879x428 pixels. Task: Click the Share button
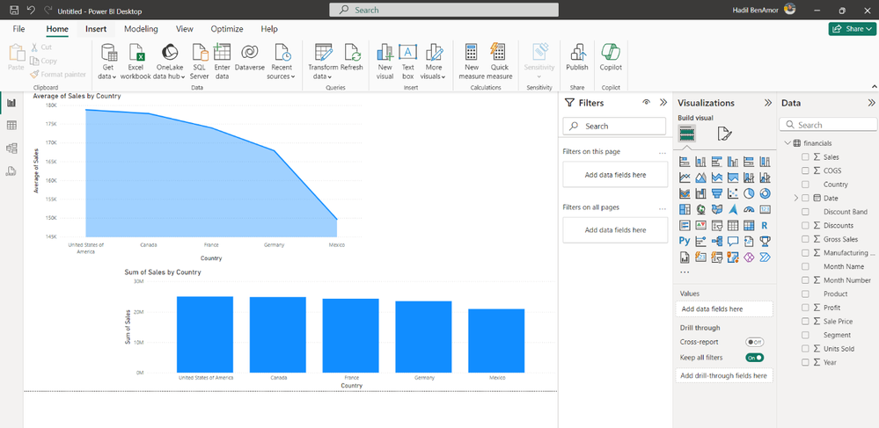point(852,29)
